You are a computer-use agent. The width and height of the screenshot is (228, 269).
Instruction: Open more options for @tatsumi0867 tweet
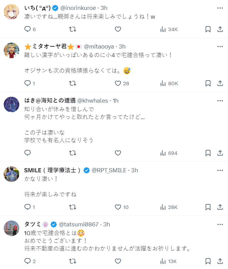pyautogui.click(x=220, y=225)
